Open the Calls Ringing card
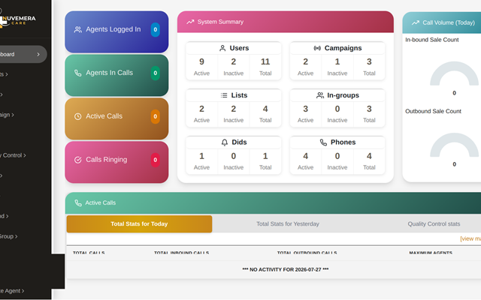The height and width of the screenshot is (300, 481). coord(116,162)
